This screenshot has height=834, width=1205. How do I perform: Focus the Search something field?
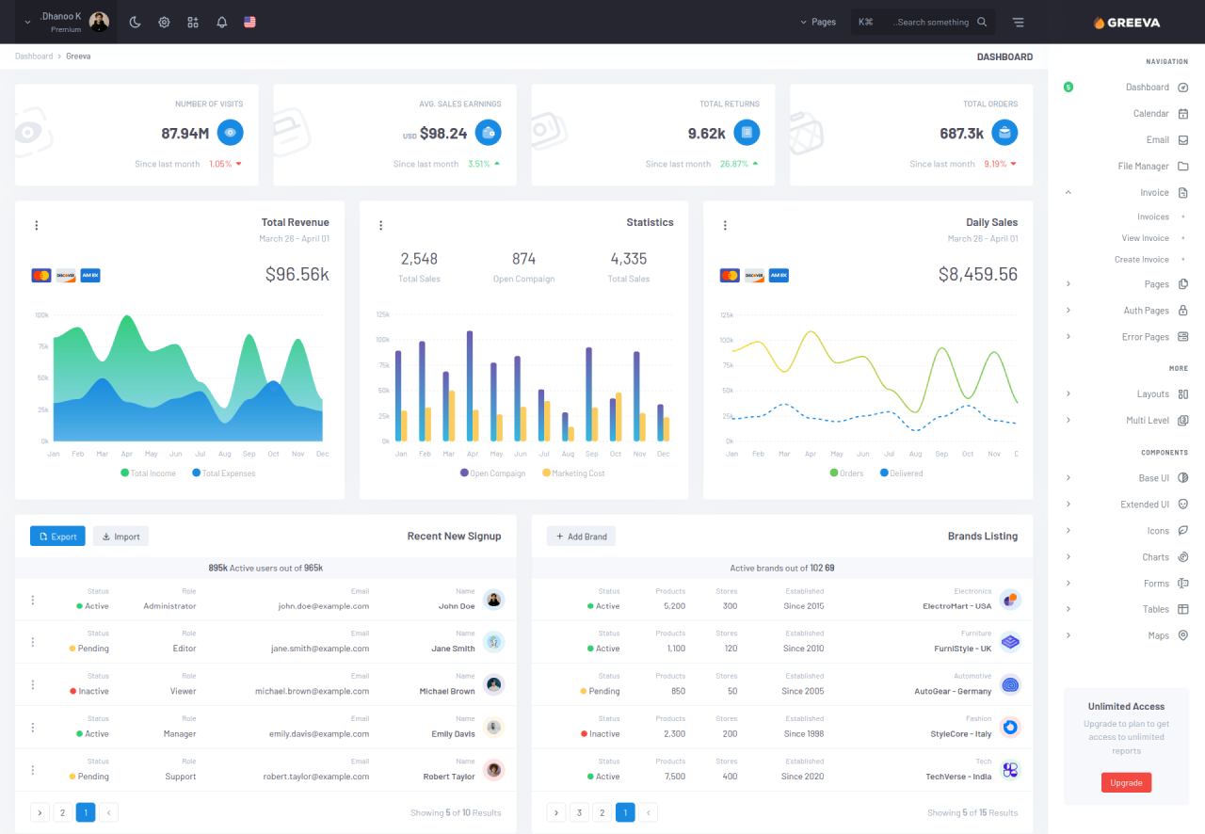point(923,22)
